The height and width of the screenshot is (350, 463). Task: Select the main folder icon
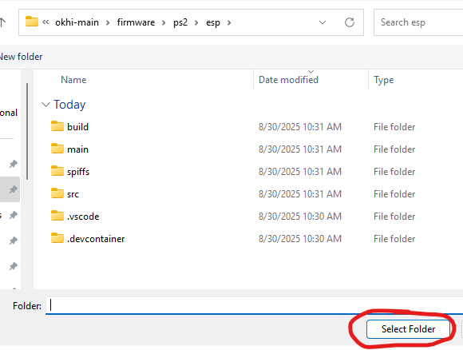click(x=57, y=149)
